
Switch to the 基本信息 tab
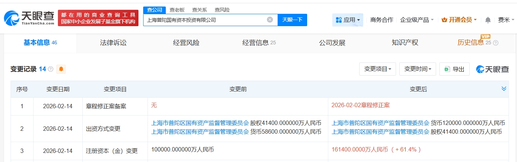(x=40, y=43)
